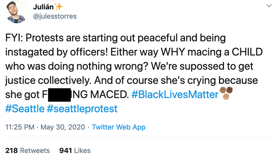279x160 pixels.
Task: Click the May 30, 2020 date
Action: (x=63, y=127)
